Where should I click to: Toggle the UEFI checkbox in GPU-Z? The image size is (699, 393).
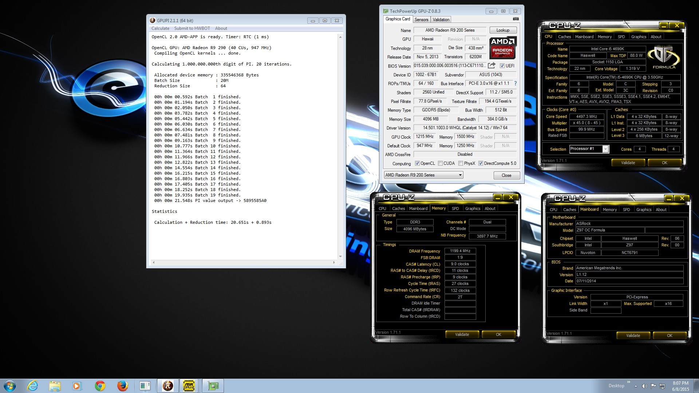502,66
